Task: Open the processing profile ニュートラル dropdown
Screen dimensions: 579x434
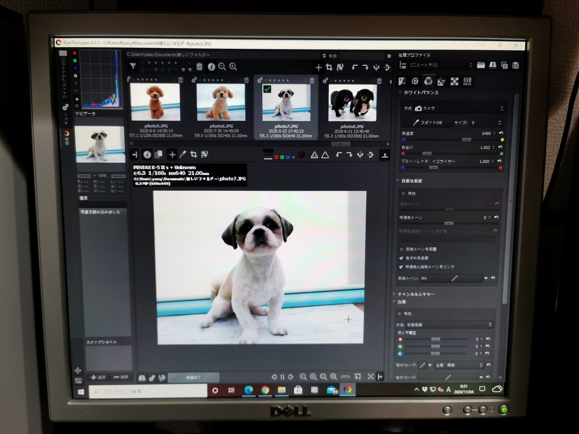Action: click(x=440, y=65)
